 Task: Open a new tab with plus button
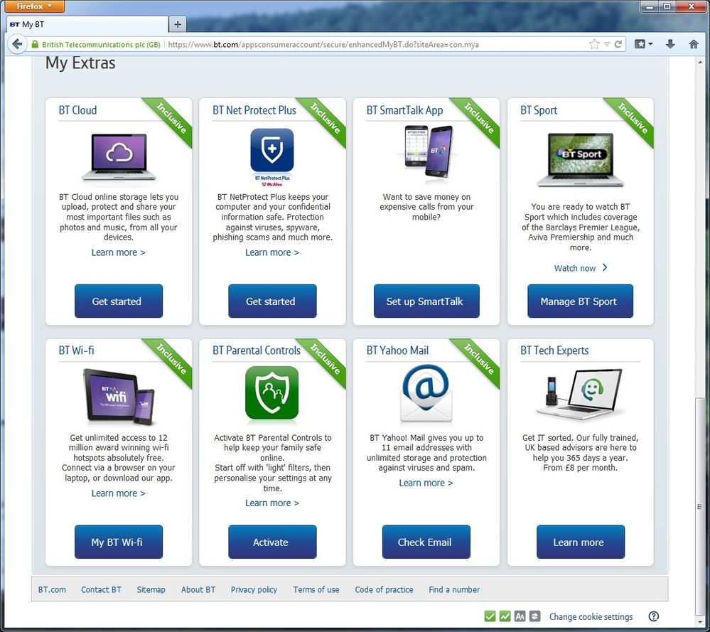(178, 24)
